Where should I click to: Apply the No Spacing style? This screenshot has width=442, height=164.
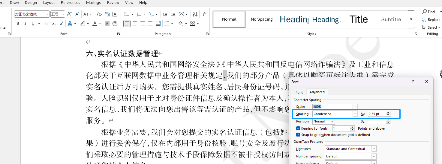(x=262, y=19)
